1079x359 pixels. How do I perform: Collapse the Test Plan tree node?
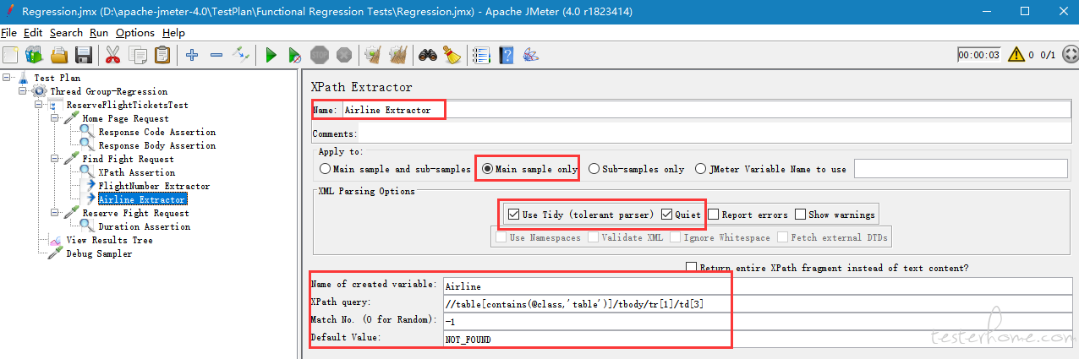pyautogui.click(x=7, y=78)
